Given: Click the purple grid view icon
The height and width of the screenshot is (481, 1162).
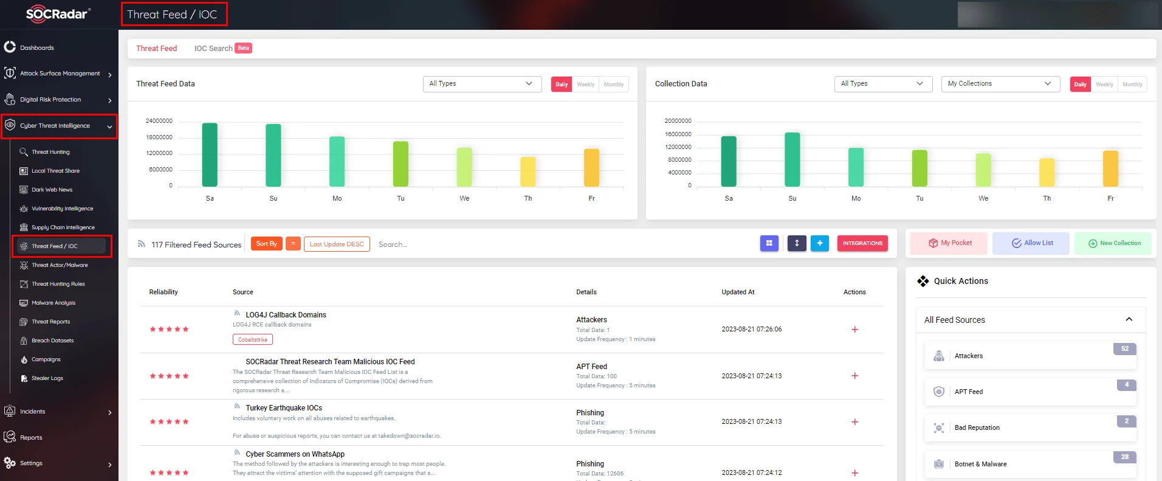Looking at the screenshot, I should (769, 243).
